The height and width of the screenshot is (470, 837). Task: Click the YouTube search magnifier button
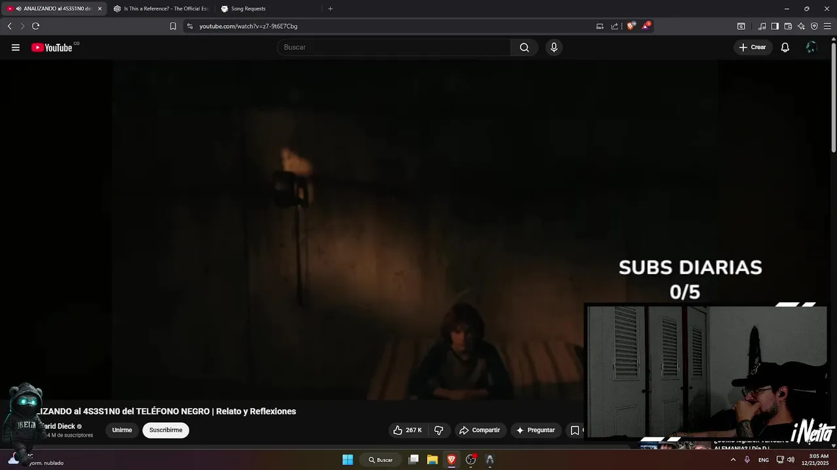click(524, 47)
